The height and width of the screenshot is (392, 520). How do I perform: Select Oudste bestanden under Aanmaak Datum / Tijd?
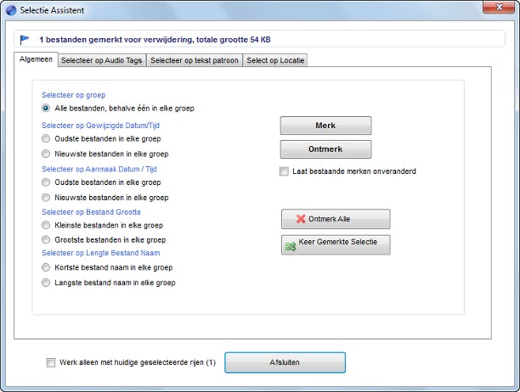click(x=47, y=182)
